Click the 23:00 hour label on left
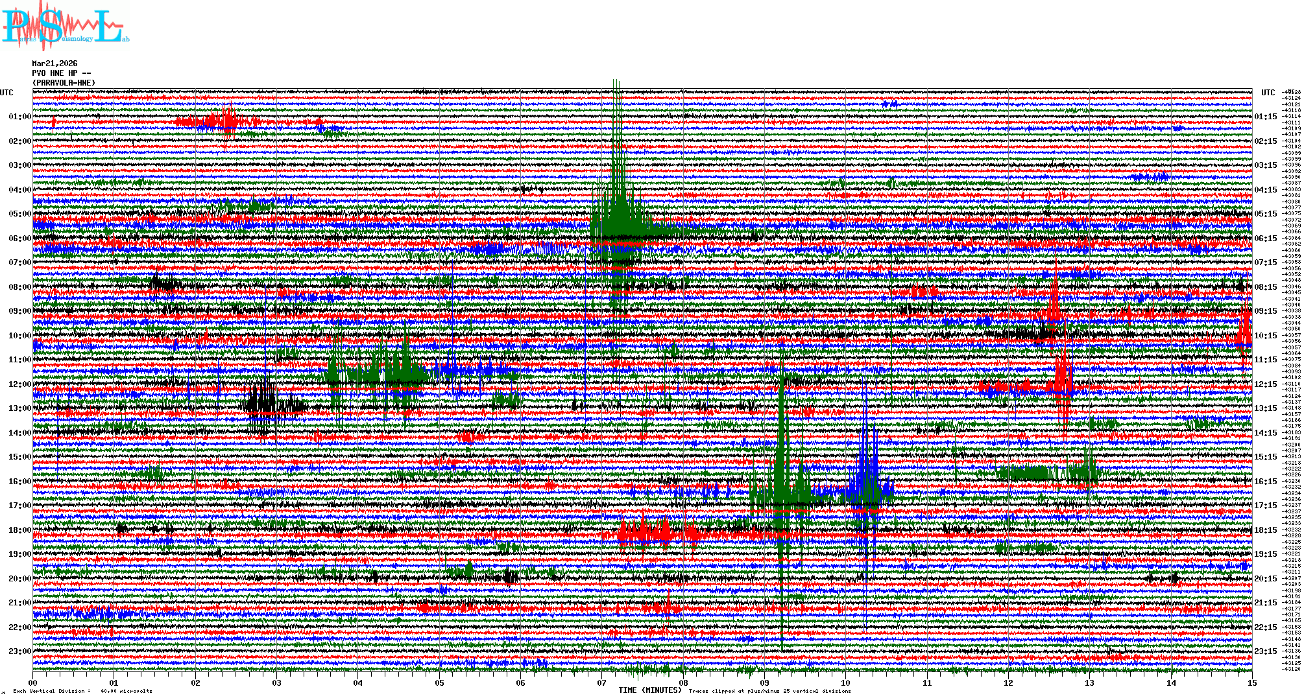This screenshot has width=1304, height=700. click(x=19, y=651)
